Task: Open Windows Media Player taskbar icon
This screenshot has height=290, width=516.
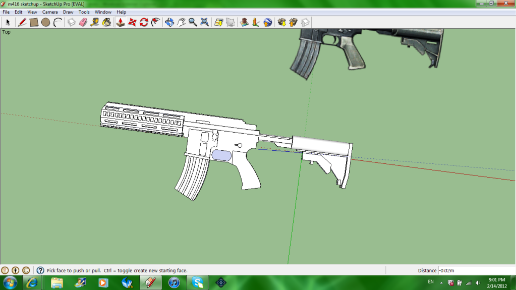Action: coord(103,283)
